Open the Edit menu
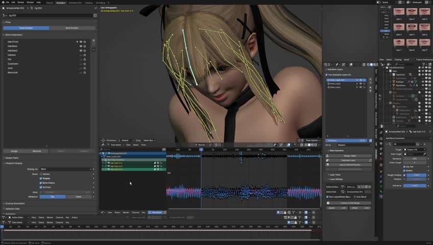This screenshot has width=433, height=245. point(13,2)
